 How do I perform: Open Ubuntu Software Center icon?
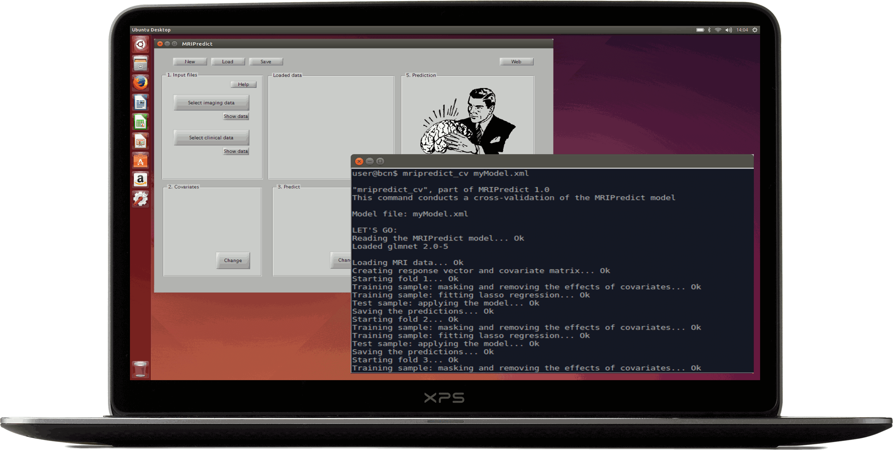coord(140,161)
